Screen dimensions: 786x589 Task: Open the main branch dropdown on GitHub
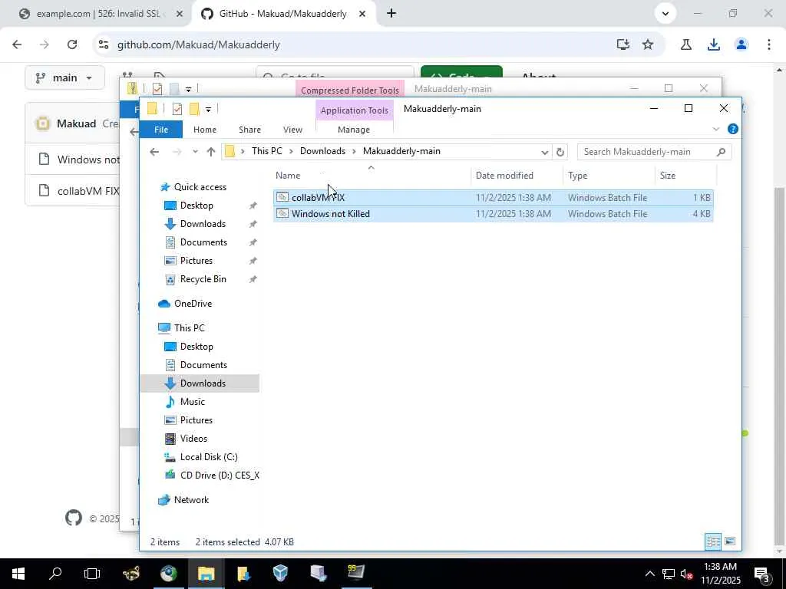pos(64,77)
